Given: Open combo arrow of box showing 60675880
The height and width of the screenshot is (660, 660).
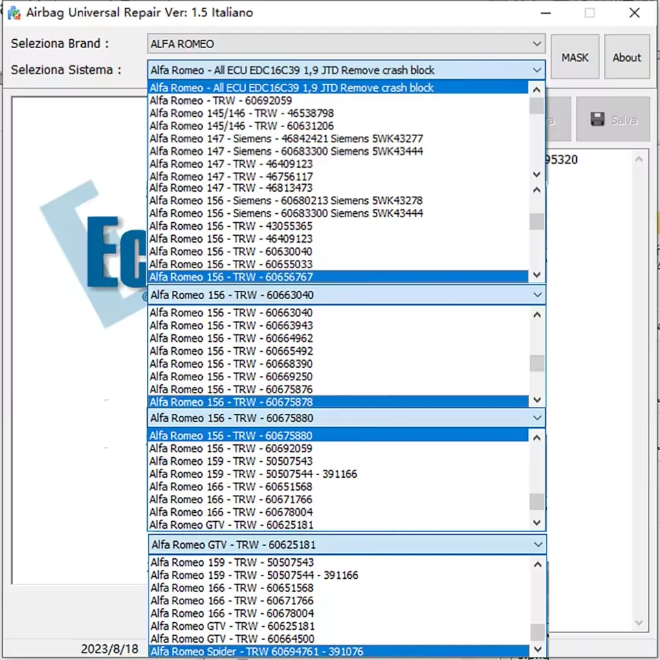Looking at the screenshot, I should [537, 418].
